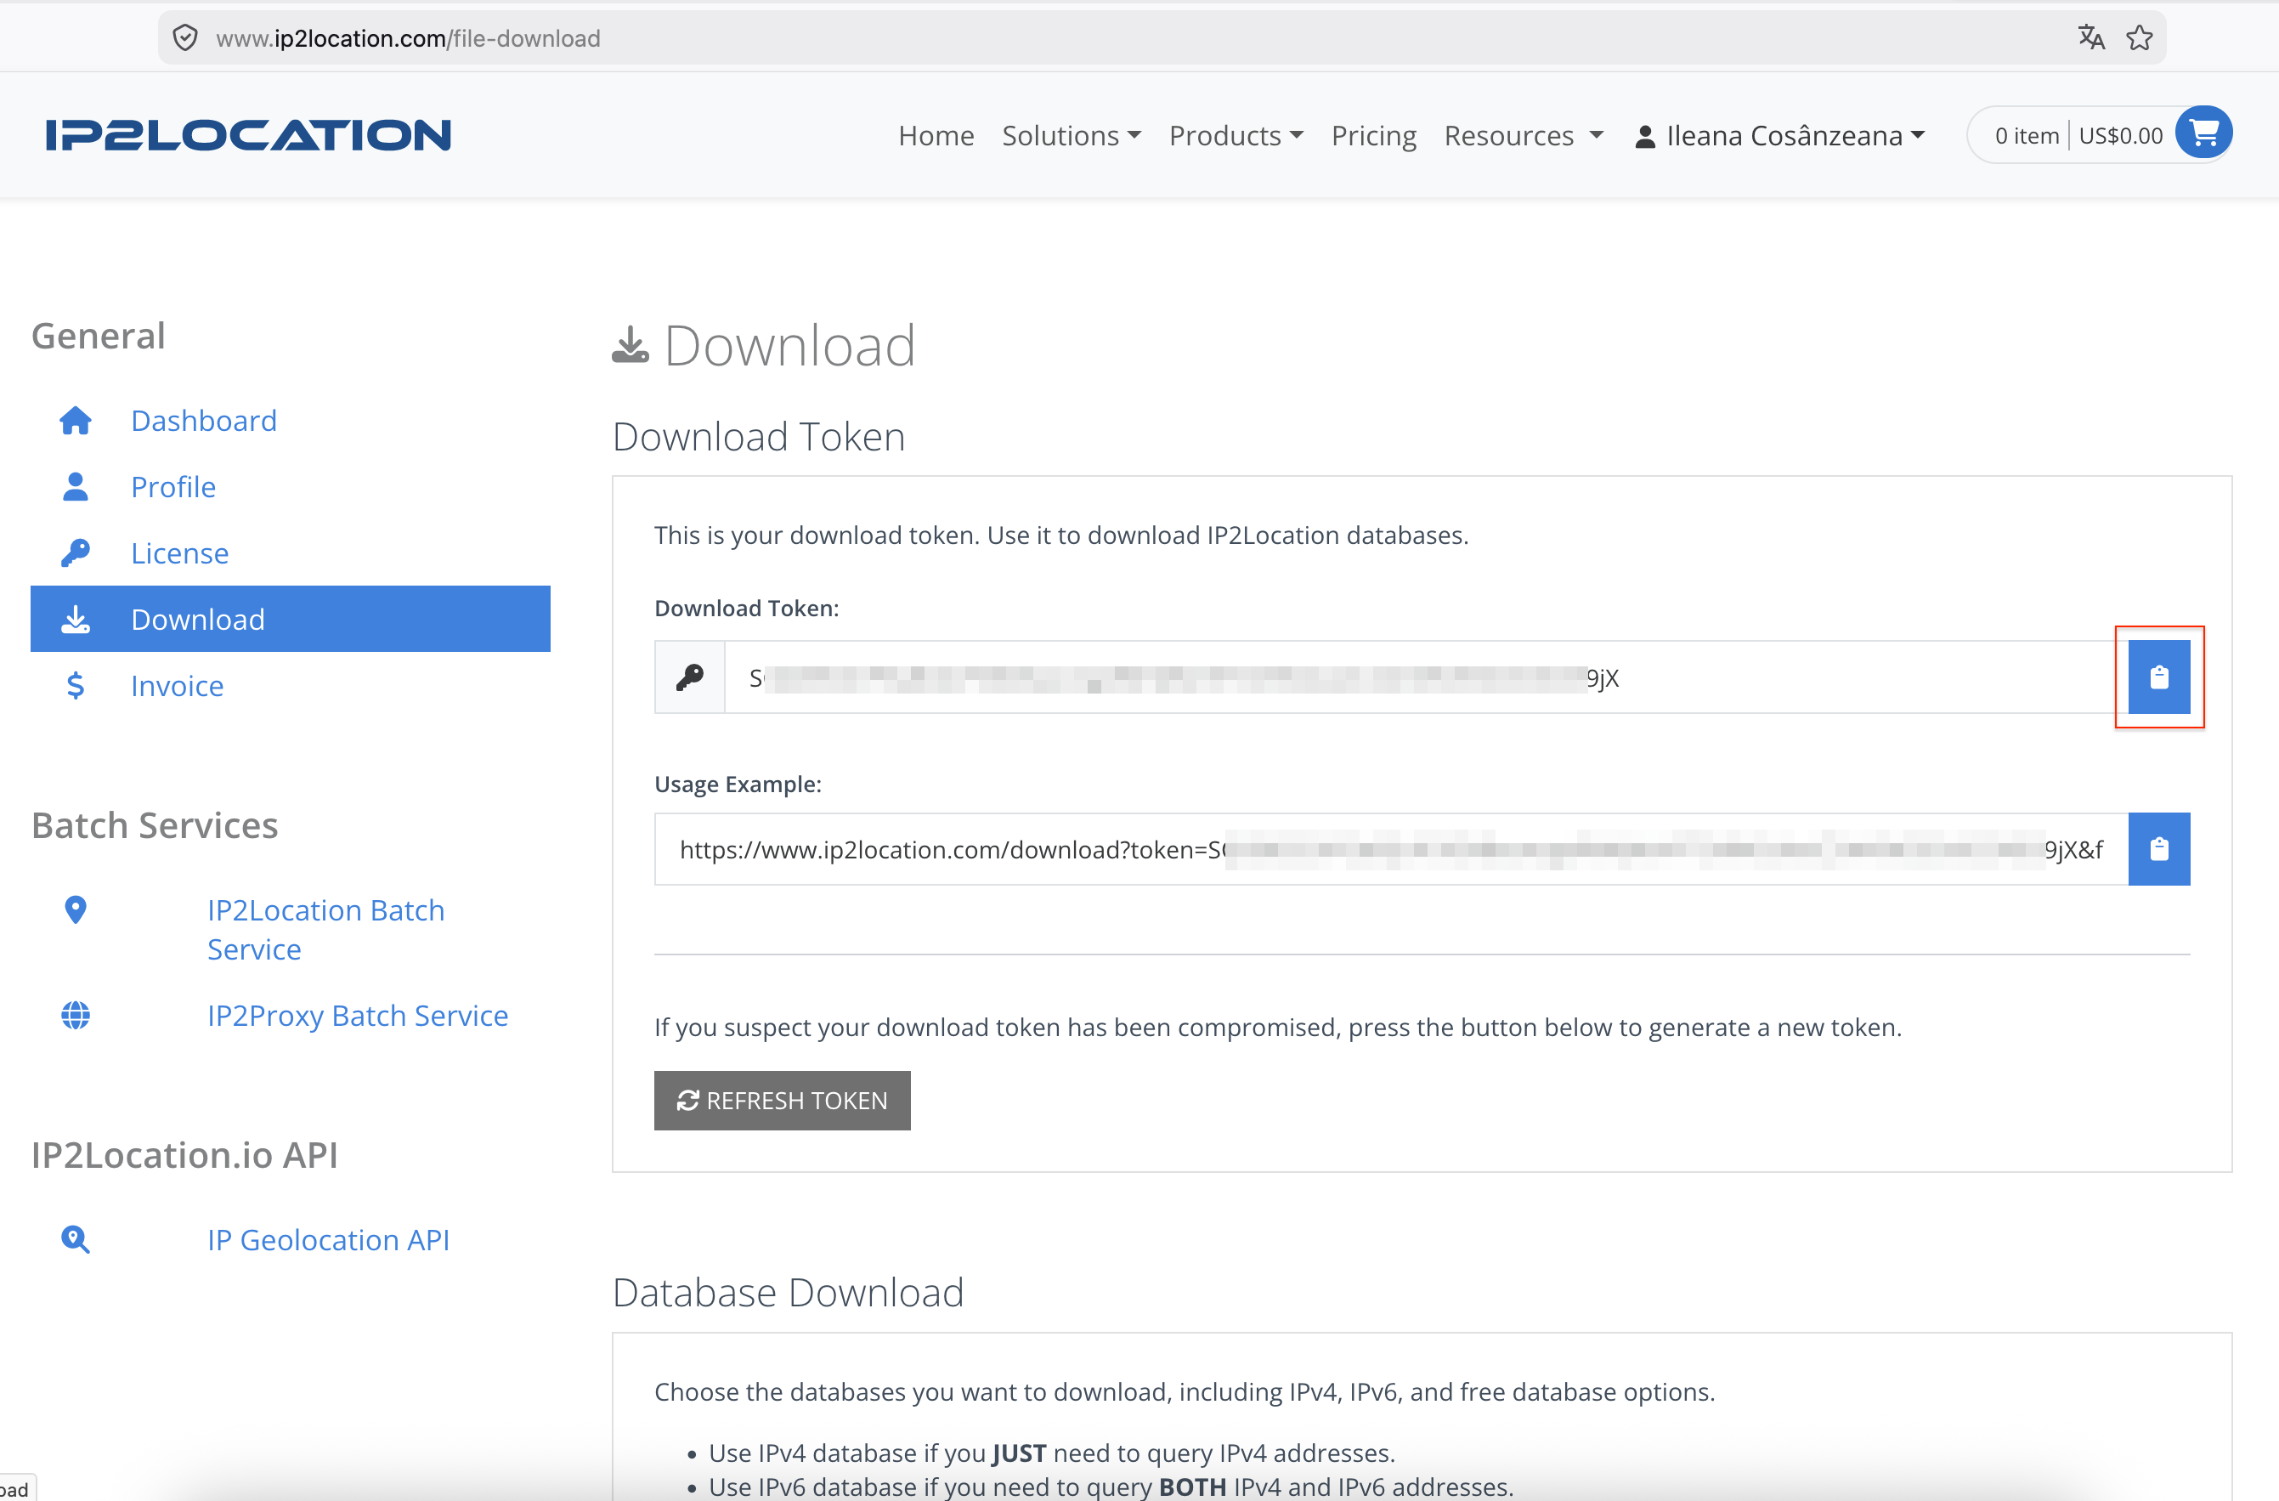This screenshot has width=2279, height=1501.
Task: Open the Ileana Cosânzeana account dropdown
Action: (x=1780, y=136)
